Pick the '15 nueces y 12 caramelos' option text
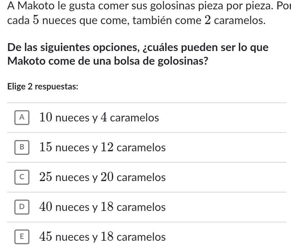 (102, 147)
